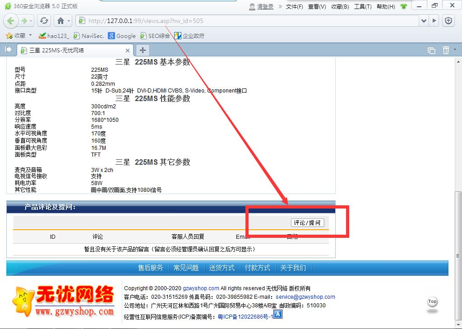Click the address bar URL field

pos(248,21)
